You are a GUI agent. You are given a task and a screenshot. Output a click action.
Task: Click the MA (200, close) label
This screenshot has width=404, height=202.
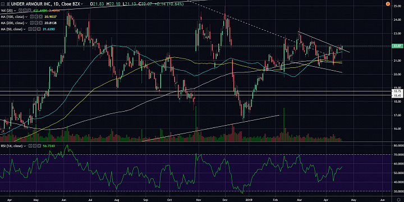(x=12, y=23)
